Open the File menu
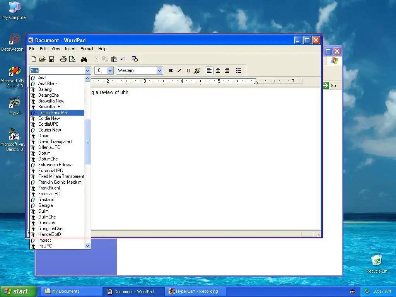Image resolution: width=396 pixels, height=297 pixels. tap(32, 49)
